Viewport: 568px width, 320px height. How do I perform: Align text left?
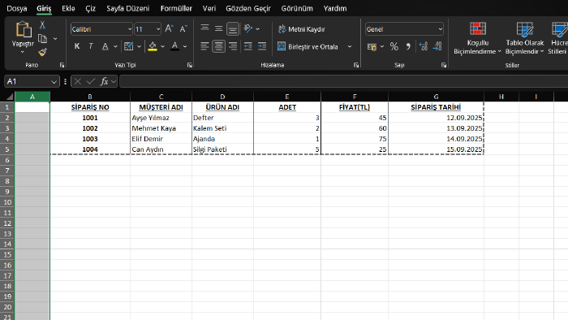click(x=204, y=46)
